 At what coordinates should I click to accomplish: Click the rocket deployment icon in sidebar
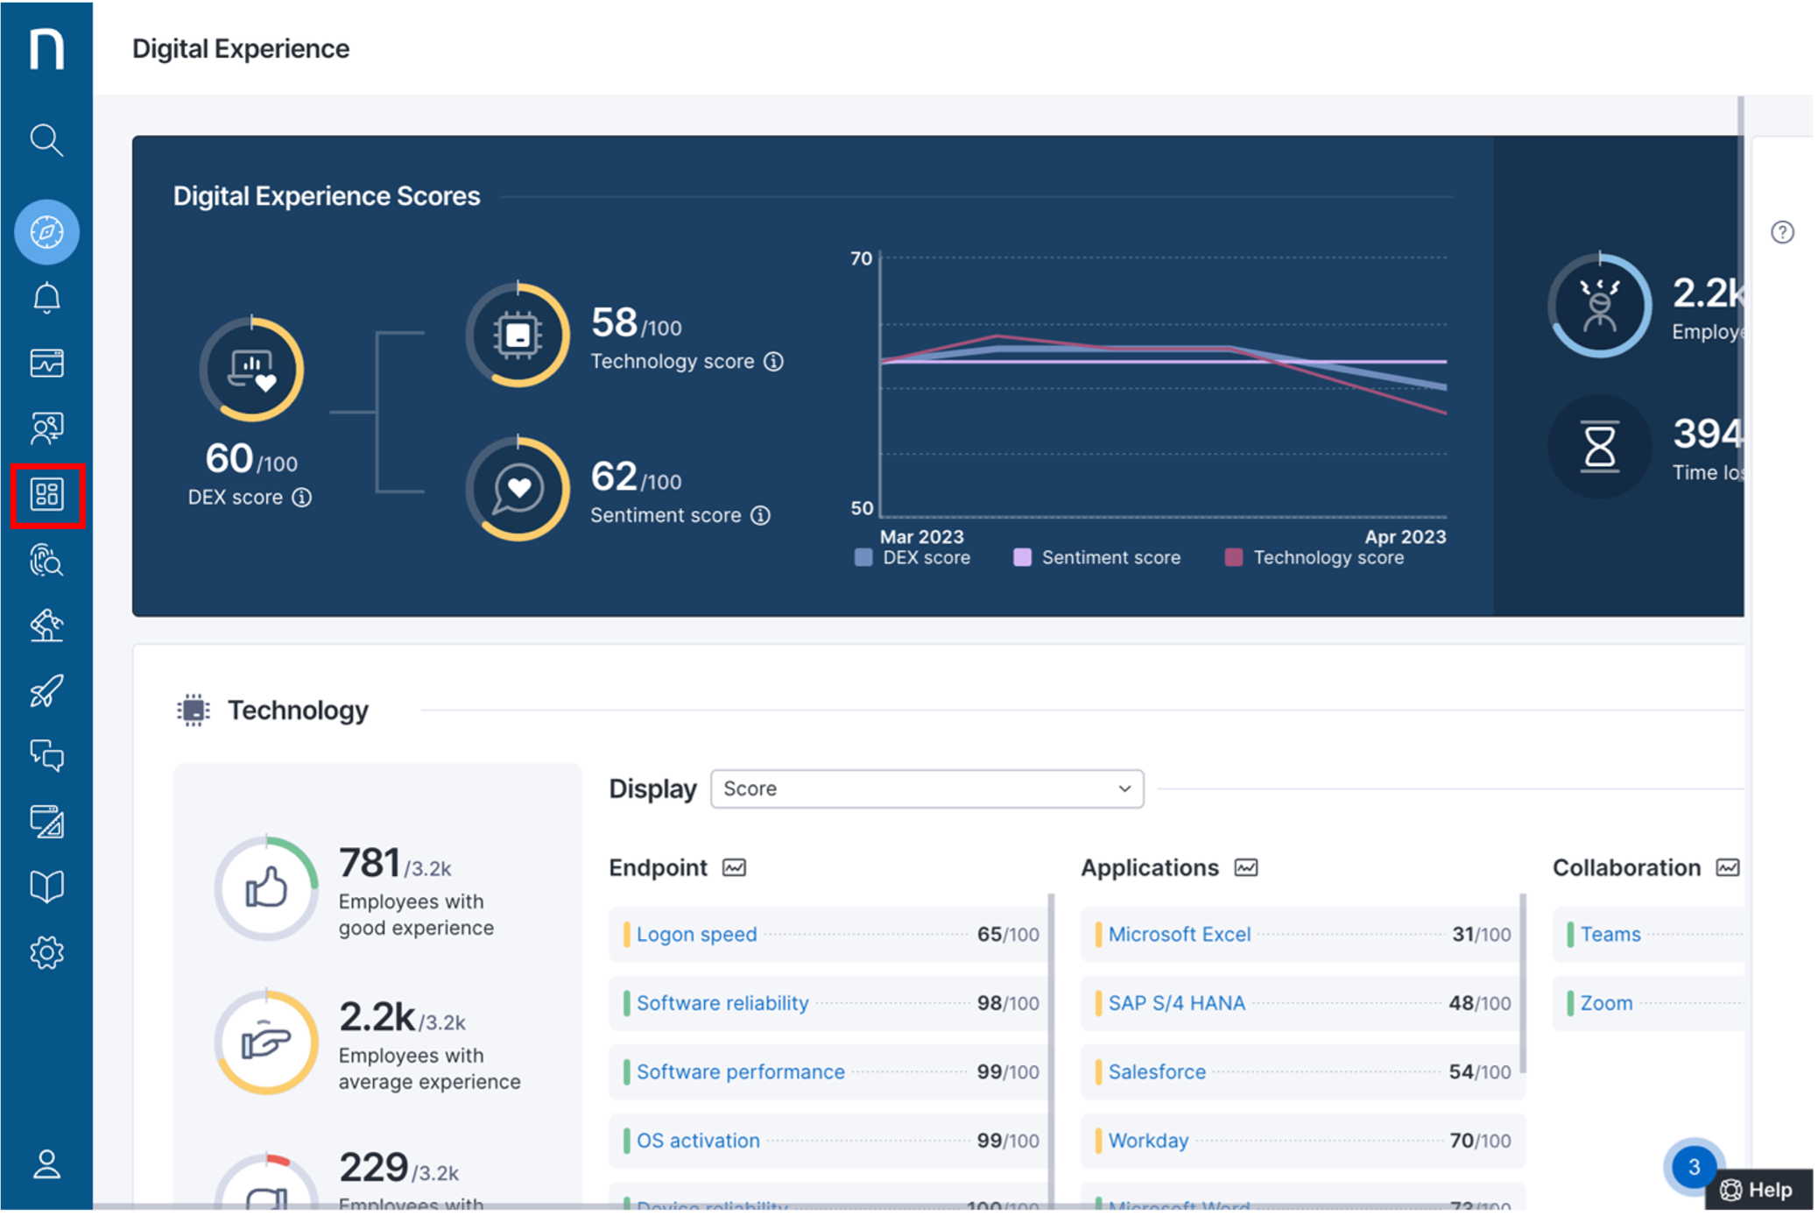click(46, 690)
